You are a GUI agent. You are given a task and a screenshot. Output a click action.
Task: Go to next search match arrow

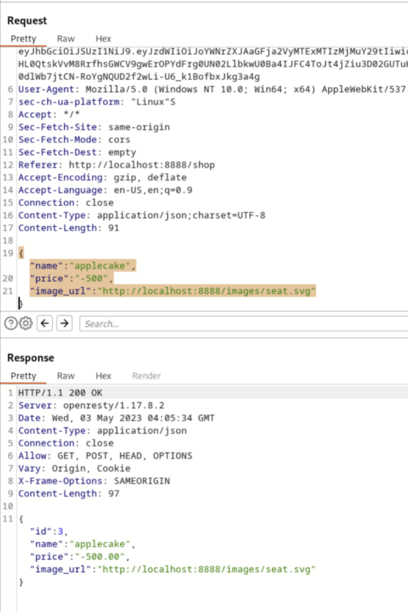[x=65, y=323]
